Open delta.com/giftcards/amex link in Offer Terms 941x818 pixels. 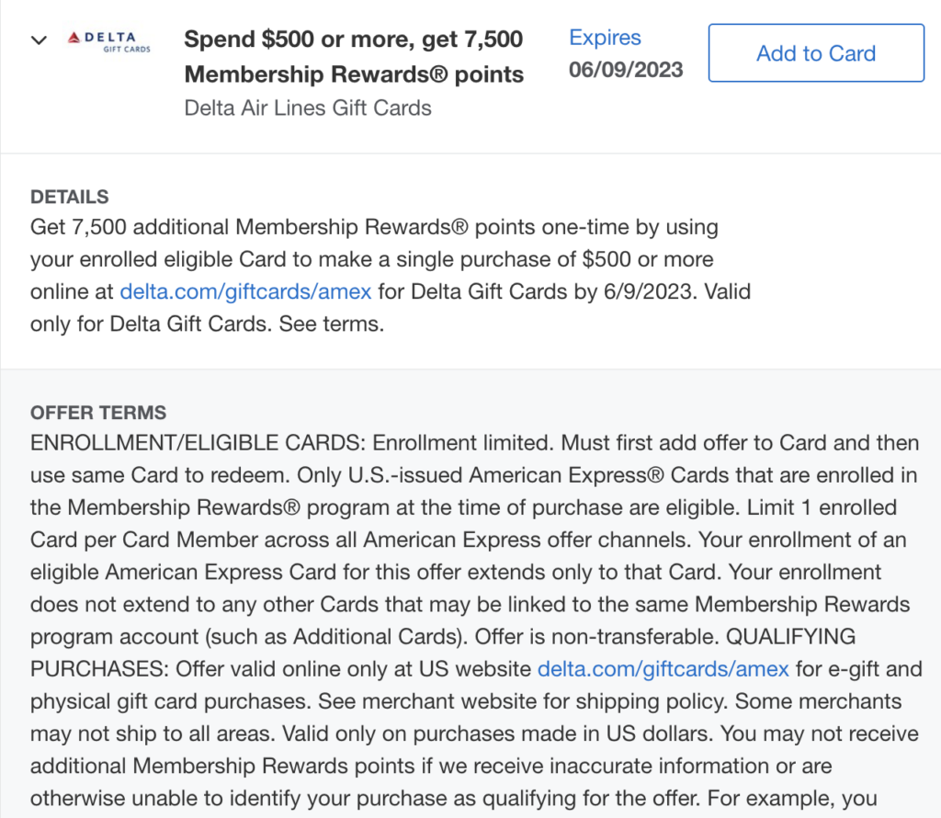(x=663, y=669)
